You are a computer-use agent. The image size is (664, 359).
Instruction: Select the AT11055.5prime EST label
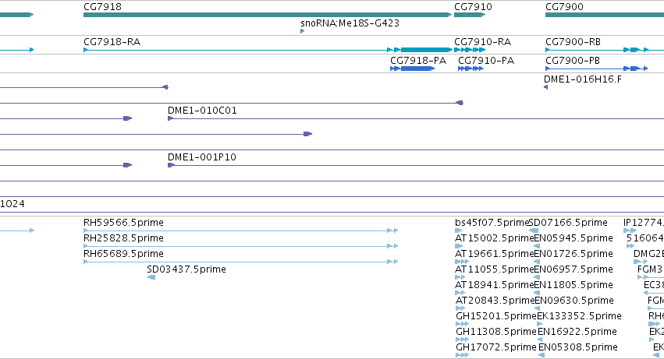pos(494,269)
